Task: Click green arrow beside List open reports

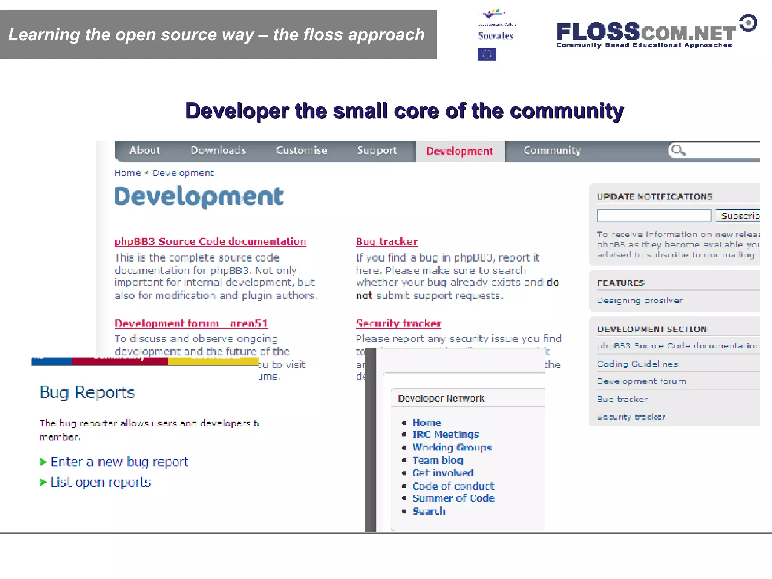Action: [43, 482]
